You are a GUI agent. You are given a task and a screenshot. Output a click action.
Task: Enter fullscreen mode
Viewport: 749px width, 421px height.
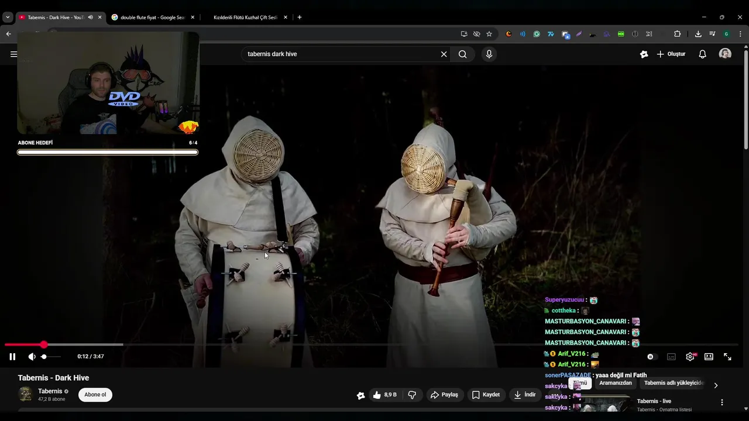[727, 357]
